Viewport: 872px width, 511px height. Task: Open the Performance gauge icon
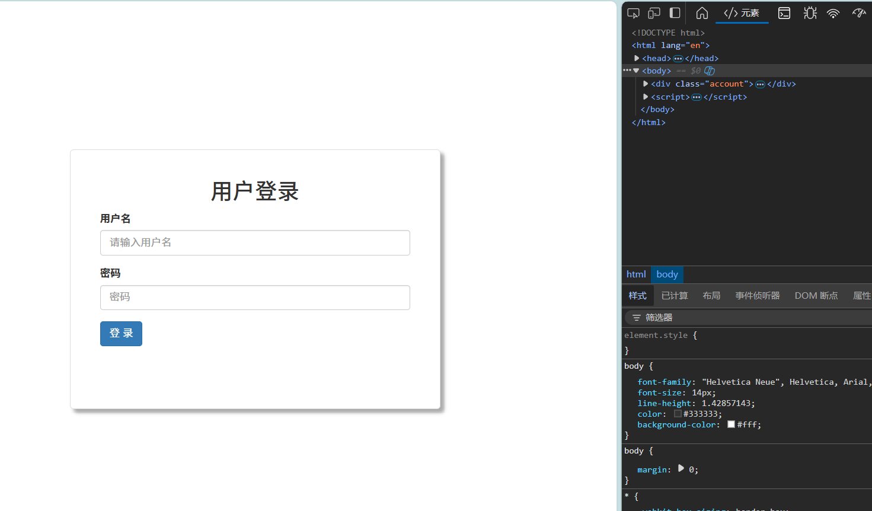(x=859, y=13)
